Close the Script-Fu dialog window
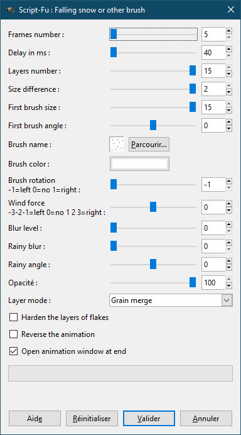The height and width of the screenshot is (435, 241). click(231, 9)
